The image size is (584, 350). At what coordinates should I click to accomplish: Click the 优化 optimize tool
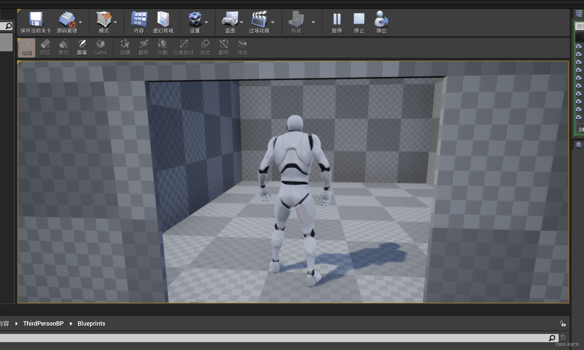pyautogui.click(x=205, y=48)
